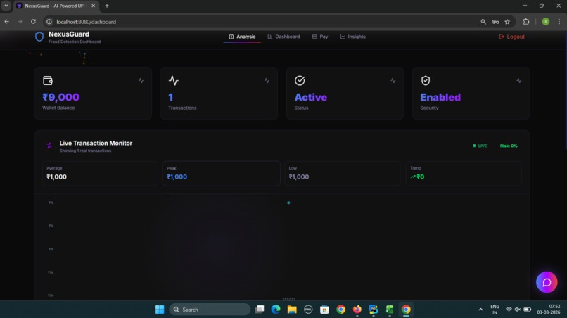Click the Active status value
This screenshot has height=318, width=567.
[x=311, y=97]
